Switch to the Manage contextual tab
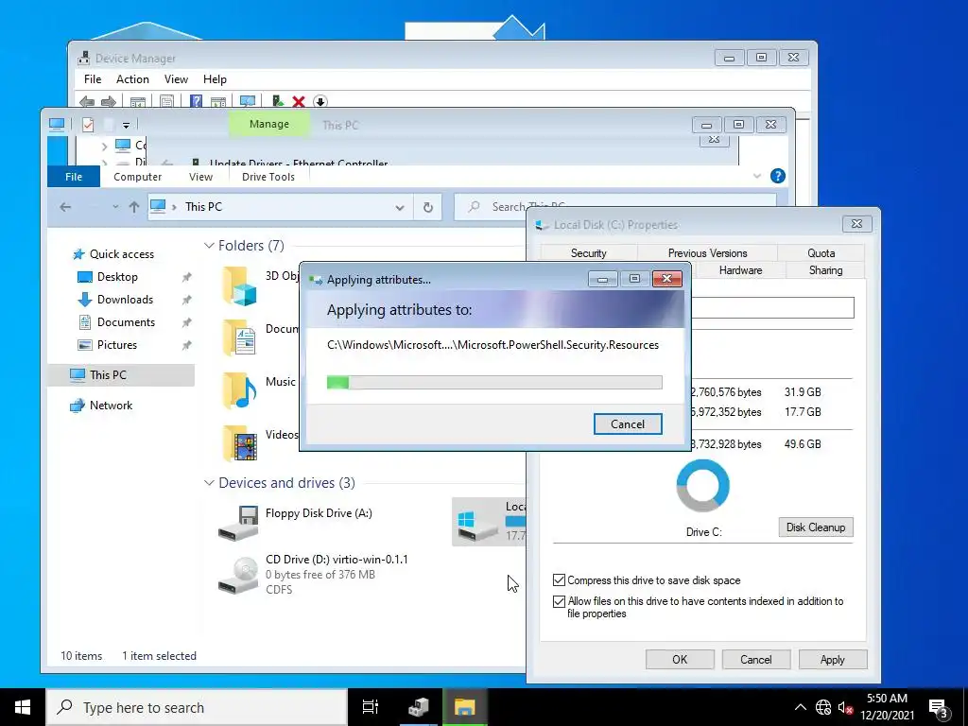This screenshot has height=726, width=968. pos(269,124)
